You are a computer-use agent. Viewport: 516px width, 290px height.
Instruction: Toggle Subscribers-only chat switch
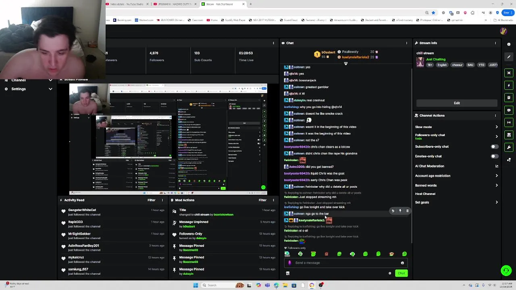tap(494, 147)
